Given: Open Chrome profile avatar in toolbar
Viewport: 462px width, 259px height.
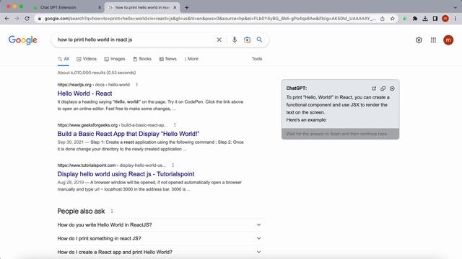Looking at the screenshot, I should [x=445, y=19].
